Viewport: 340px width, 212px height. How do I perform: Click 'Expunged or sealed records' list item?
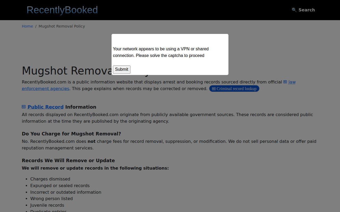click(60, 186)
